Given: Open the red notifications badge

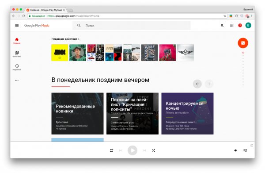Looking at the screenshot, I should (x=240, y=25).
